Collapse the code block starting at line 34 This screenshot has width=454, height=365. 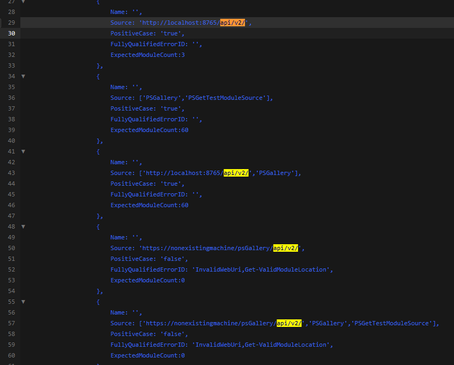[22, 76]
